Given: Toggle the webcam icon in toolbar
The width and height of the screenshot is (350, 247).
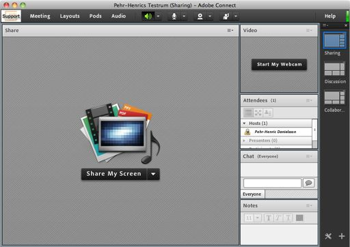Looking at the screenshot, I should [200, 16].
